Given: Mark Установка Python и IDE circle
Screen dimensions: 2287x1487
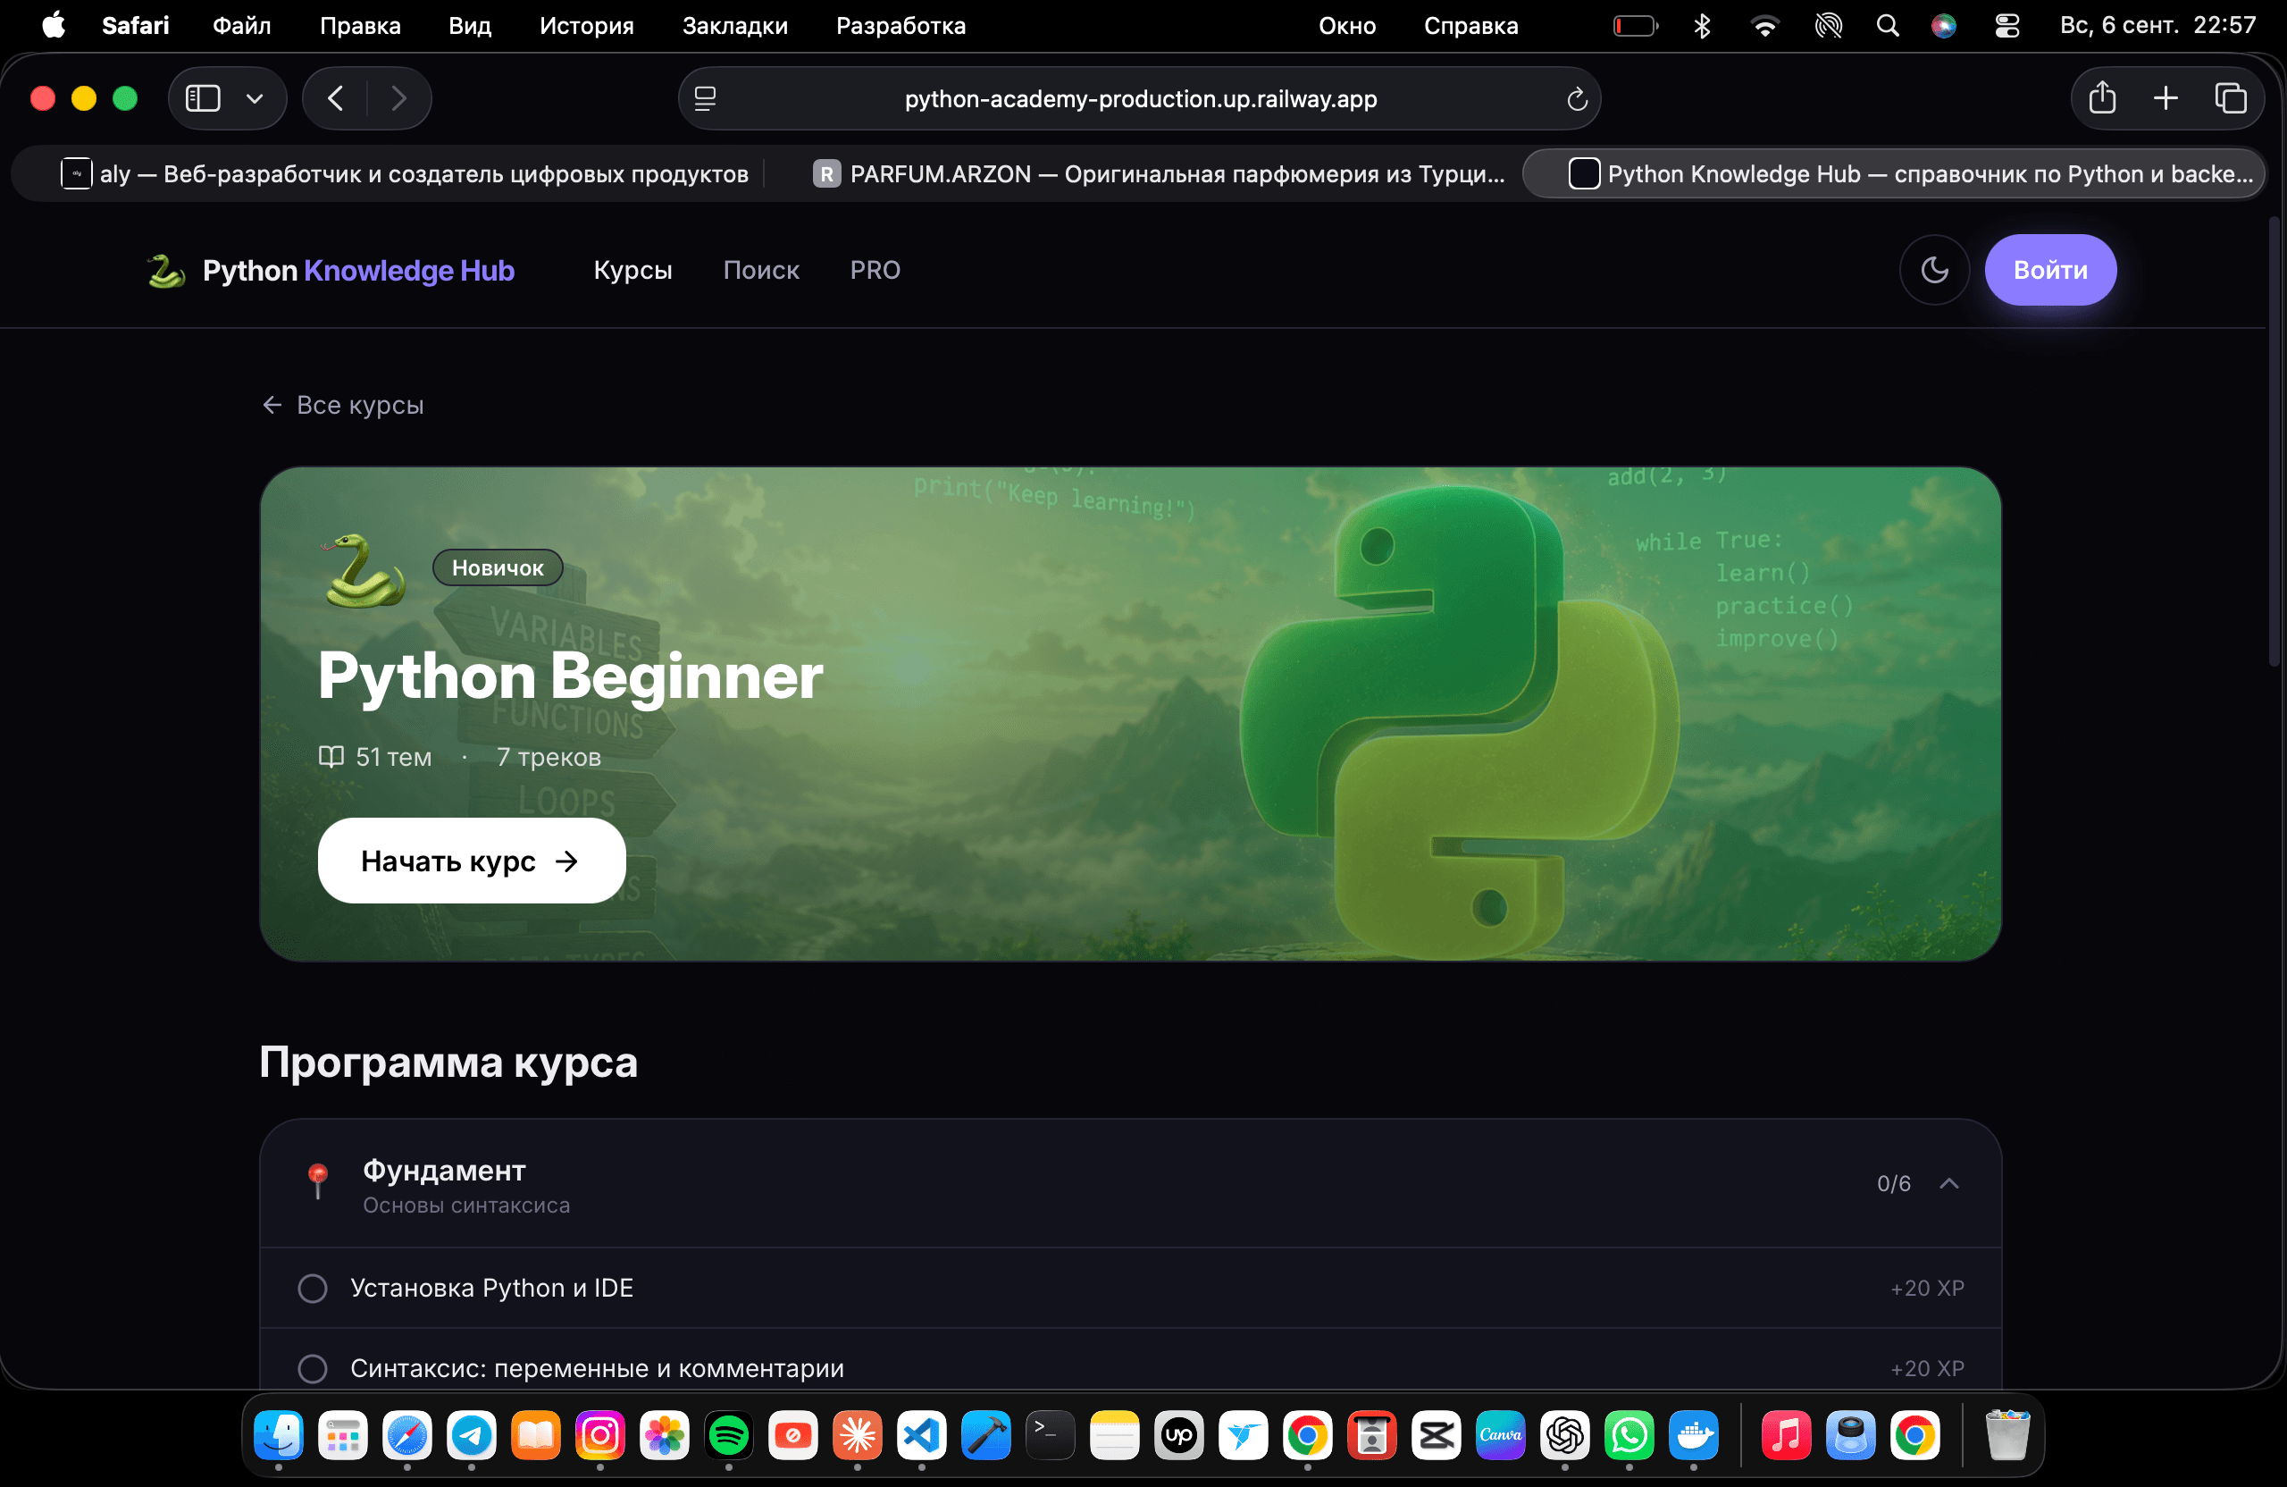Looking at the screenshot, I should [313, 1288].
